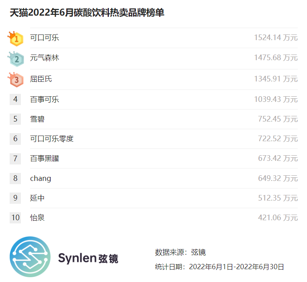This screenshot has height=282, width=307.
Task: Click rank number 7 badge
Action: (15, 158)
